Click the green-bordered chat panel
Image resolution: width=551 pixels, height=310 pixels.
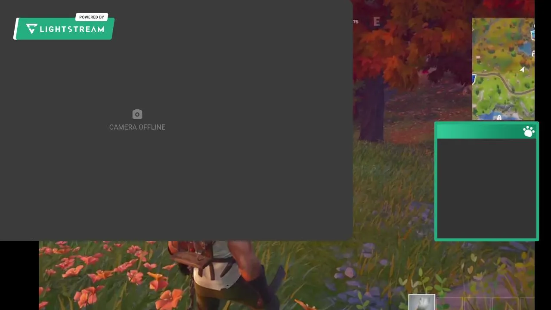click(x=486, y=181)
